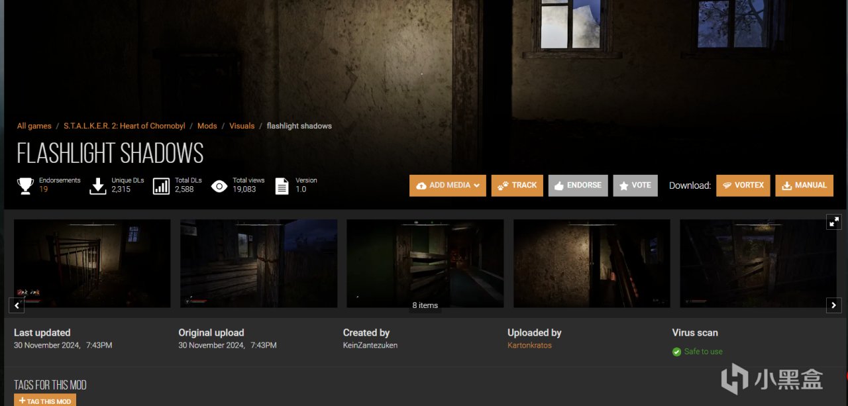Click the Total DLs count 2,588
The width and height of the screenshot is (848, 406).
pos(184,189)
